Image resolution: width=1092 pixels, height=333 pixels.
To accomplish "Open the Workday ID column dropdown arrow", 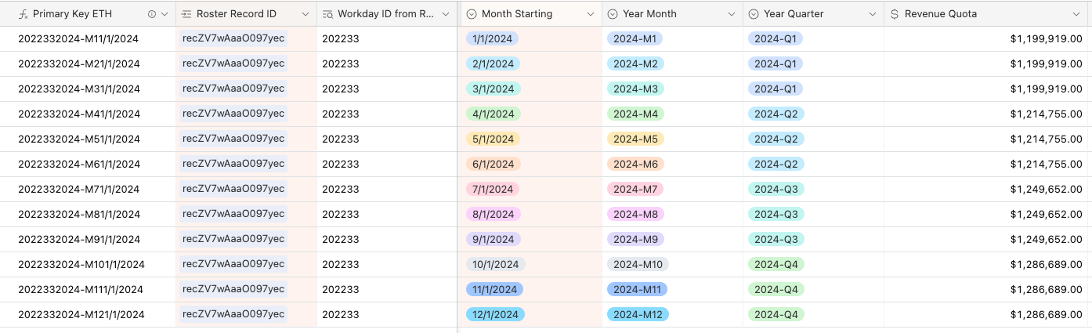I will (x=447, y=14).
